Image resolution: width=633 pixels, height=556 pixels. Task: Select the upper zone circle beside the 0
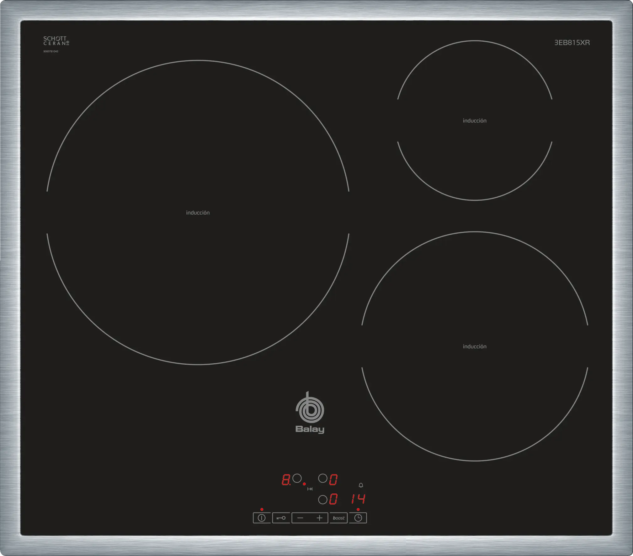323,478
